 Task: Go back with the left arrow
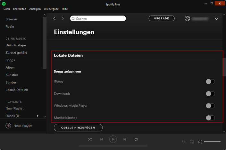(54, 19)
